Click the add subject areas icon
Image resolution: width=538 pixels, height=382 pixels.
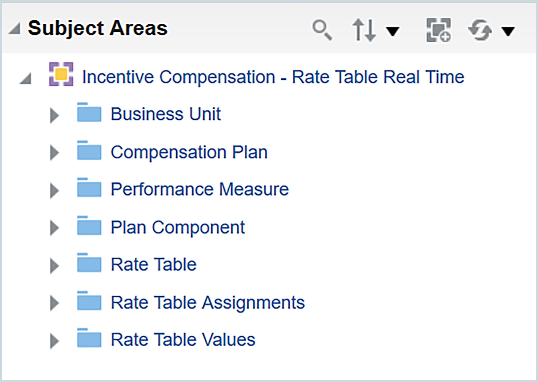point(438,30)
